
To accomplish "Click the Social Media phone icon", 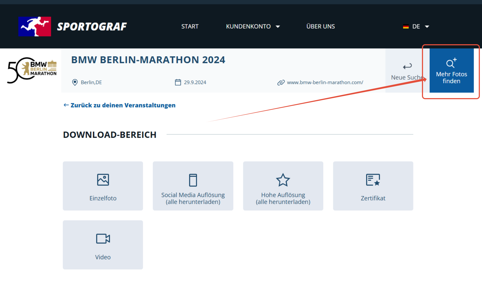I will (193, 180).
